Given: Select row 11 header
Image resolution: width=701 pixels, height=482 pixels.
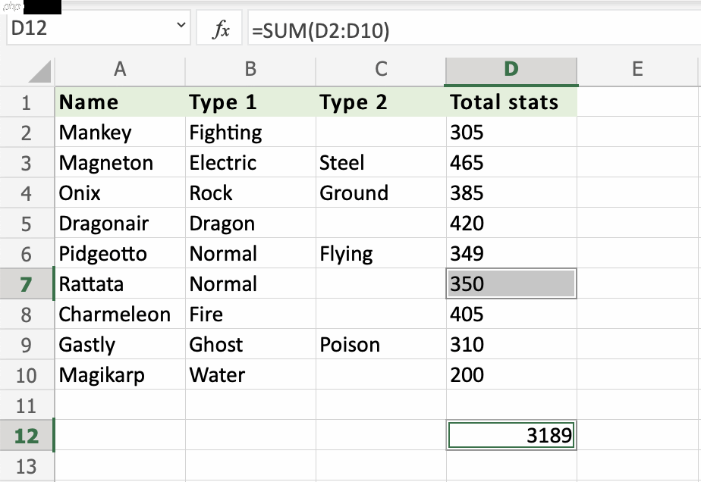Looking at the screenshot, I should point(27,405).
